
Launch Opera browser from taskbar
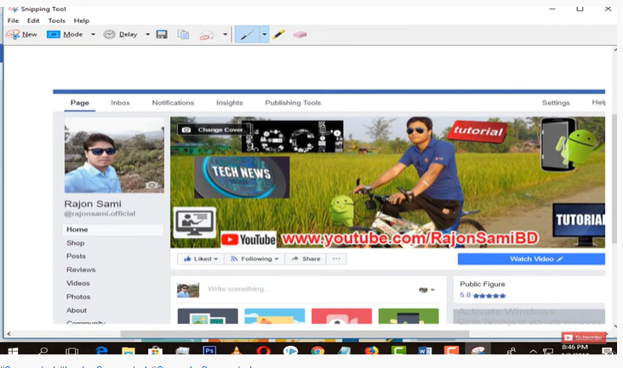(x=263, y=350)
